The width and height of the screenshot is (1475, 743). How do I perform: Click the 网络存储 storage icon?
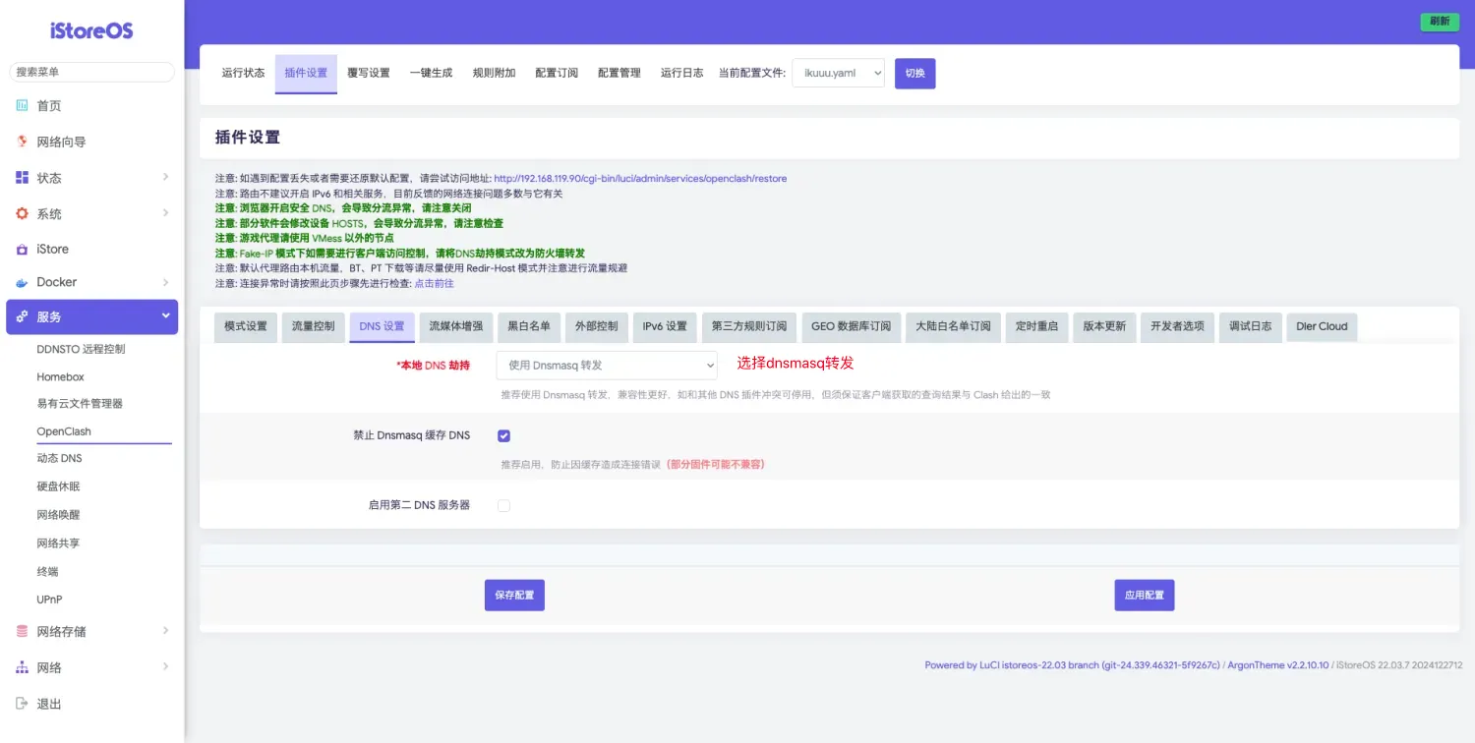(22, 631)
